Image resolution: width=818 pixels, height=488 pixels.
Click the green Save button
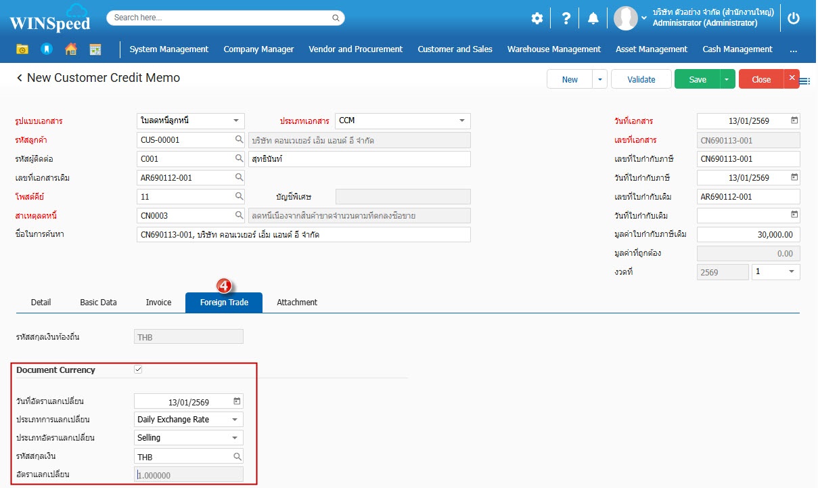[697, 79]
